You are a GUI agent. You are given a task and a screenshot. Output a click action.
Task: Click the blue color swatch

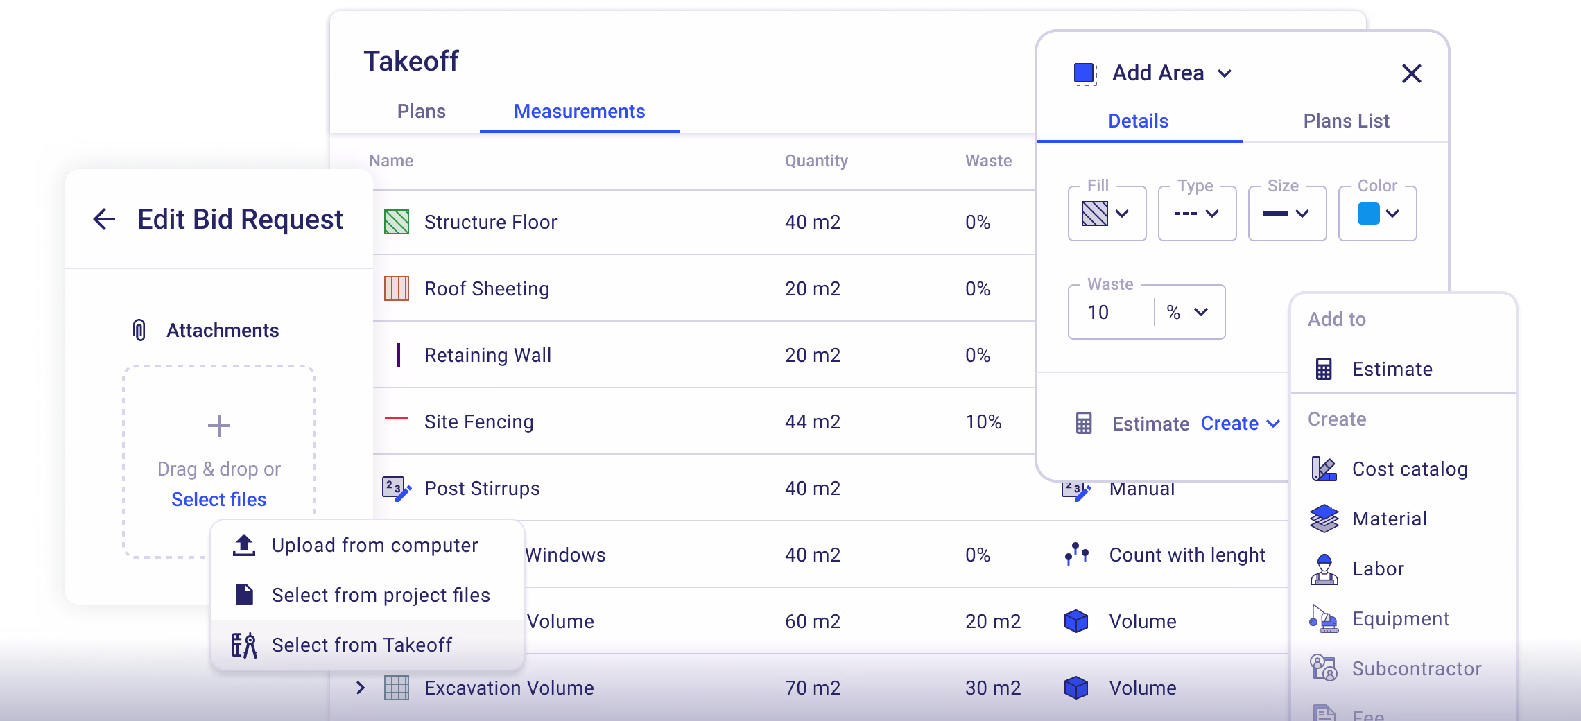coord(1368,213)
